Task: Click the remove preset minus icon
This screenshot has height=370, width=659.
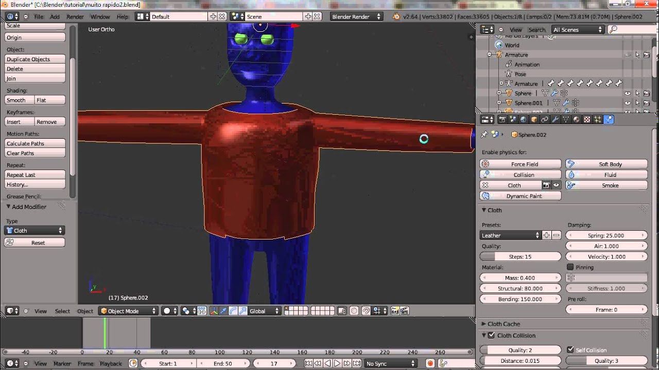Action: pos(556,235)
